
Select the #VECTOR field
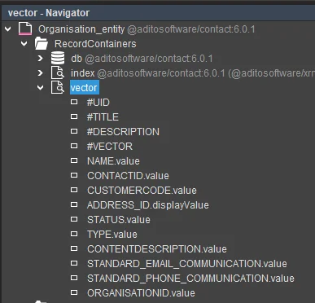click(110, 147)
